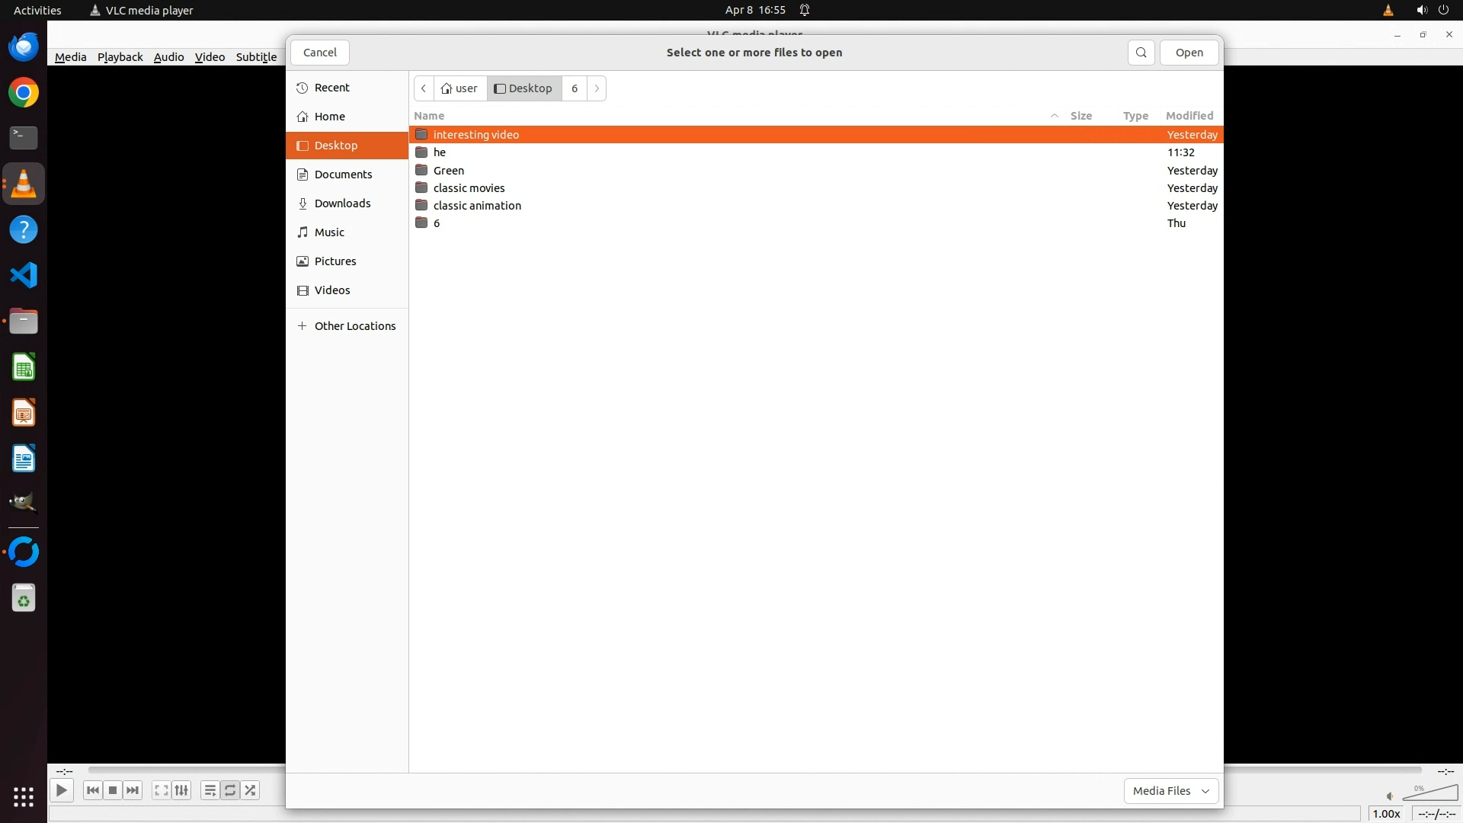Click the path bar forward chevron
1463x823 pixels.
[x=597, y=88]
